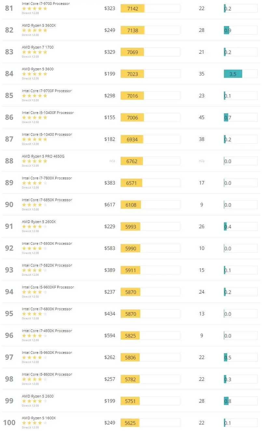Click the stars under Intel Core i7-9700 Processor
This screenshot has width=262, height=431.
pos(34,8)
